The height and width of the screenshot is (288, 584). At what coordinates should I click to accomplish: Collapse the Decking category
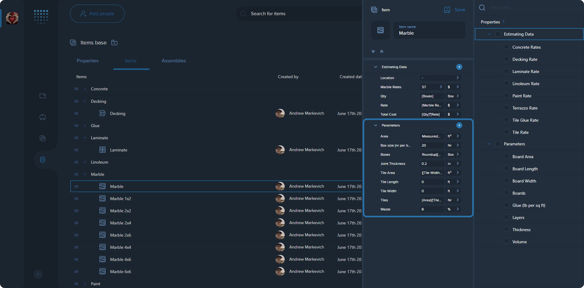[85, 101]
